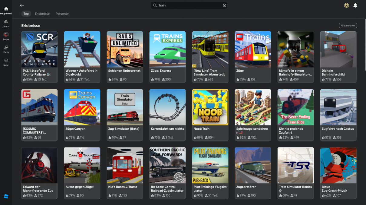Open the Robux icon
Screen dimensions: 366x205
(x=346, y=5)
